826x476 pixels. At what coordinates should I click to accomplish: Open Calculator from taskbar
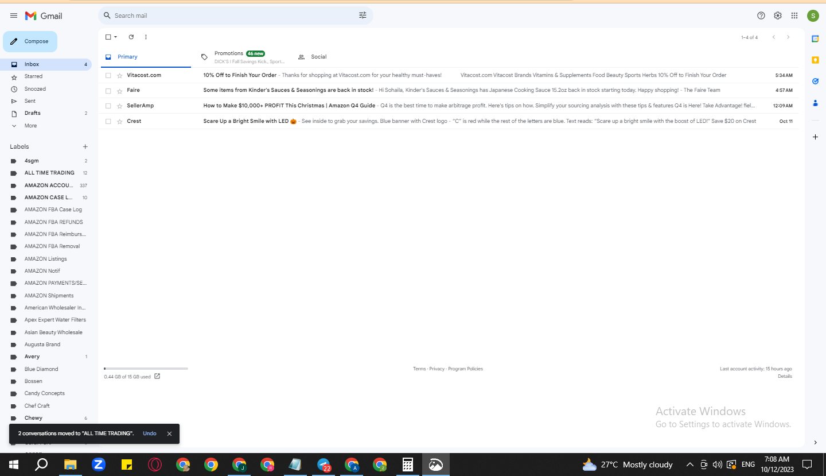(x=408, y=464)
